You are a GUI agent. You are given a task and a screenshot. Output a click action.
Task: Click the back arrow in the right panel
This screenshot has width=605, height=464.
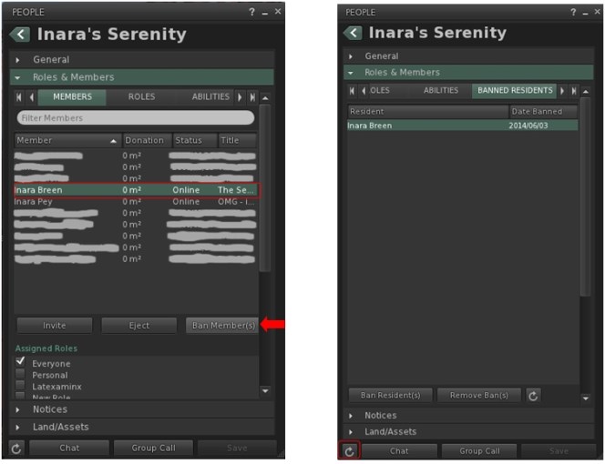pos(353,33)
